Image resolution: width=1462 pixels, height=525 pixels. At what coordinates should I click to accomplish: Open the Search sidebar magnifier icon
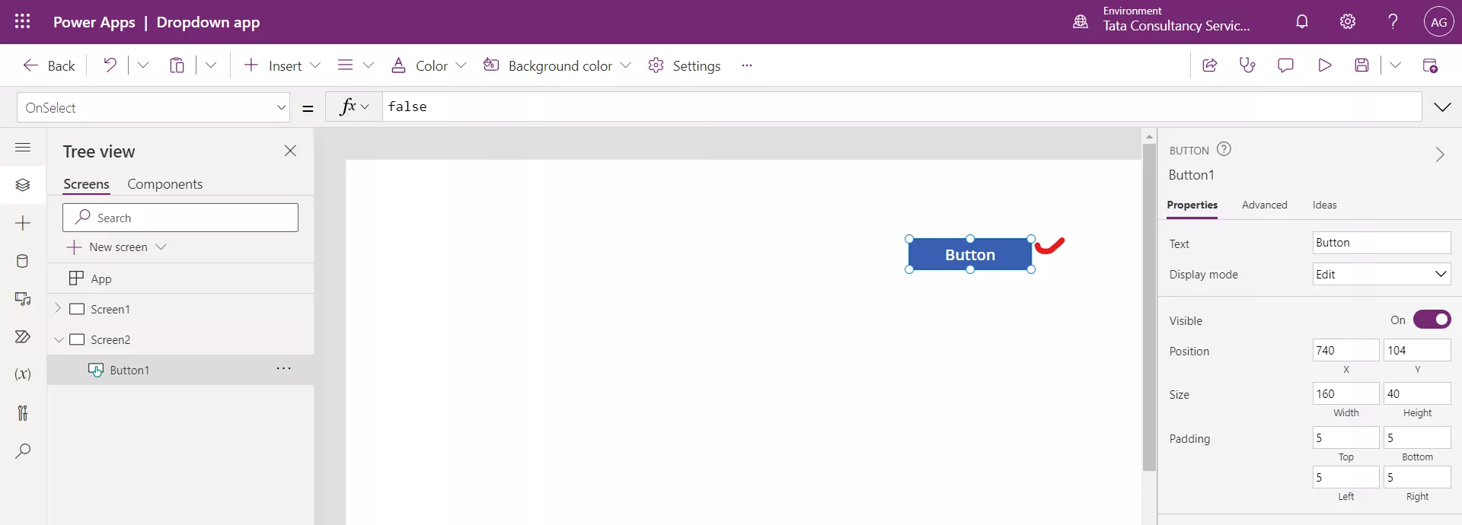click(x=23, y=450)
